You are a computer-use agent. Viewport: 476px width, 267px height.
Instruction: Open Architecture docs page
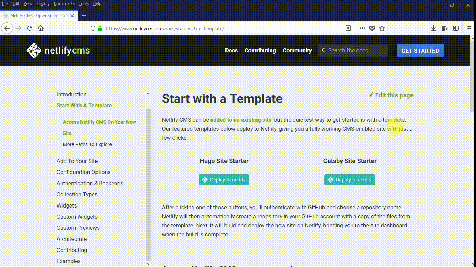72,239
